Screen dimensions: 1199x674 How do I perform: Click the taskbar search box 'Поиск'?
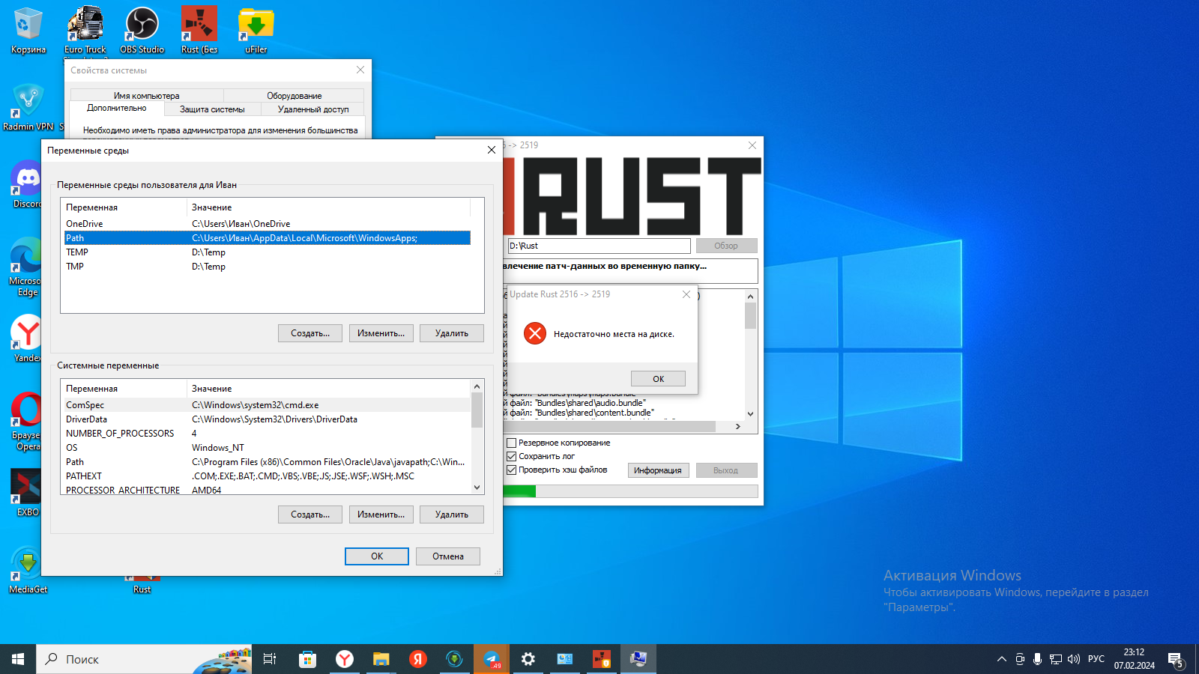pyautogui.click(x=144, y=659)
